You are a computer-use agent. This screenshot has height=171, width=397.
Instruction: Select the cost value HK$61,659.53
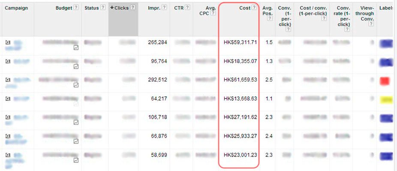[x=240, y=80]
